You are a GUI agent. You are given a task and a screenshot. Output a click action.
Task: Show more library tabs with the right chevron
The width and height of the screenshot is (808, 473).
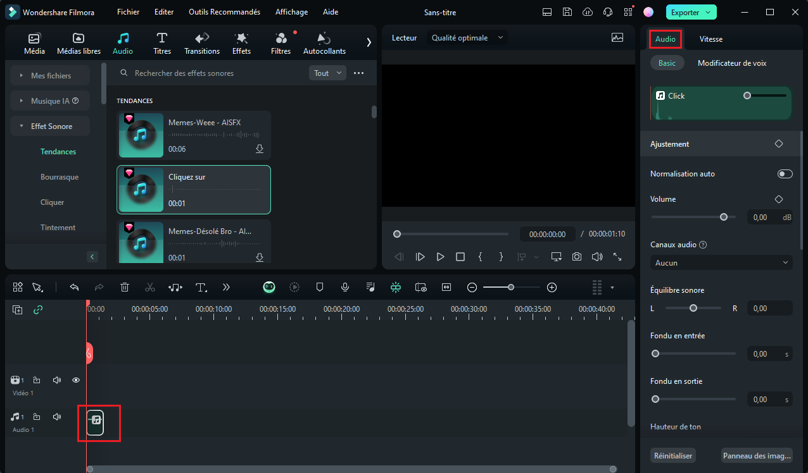click(x=369, y=42)
